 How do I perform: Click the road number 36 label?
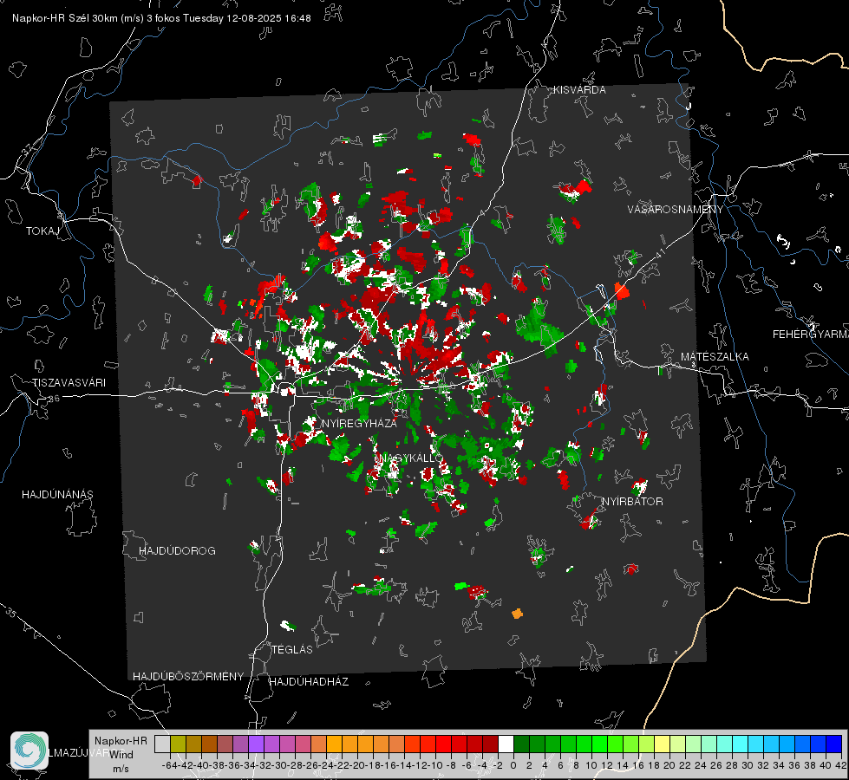pyautogui.click(x=54, y=399)
